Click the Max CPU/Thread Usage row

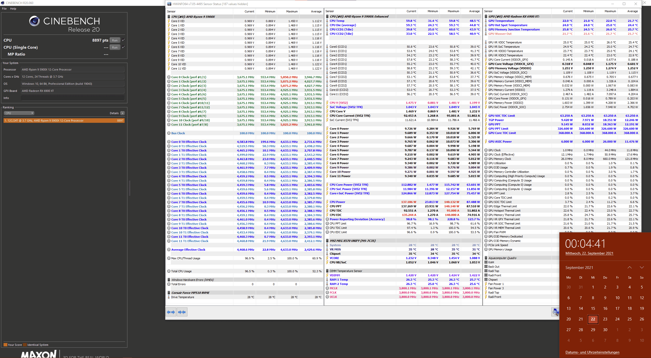(x=245, y=258)
